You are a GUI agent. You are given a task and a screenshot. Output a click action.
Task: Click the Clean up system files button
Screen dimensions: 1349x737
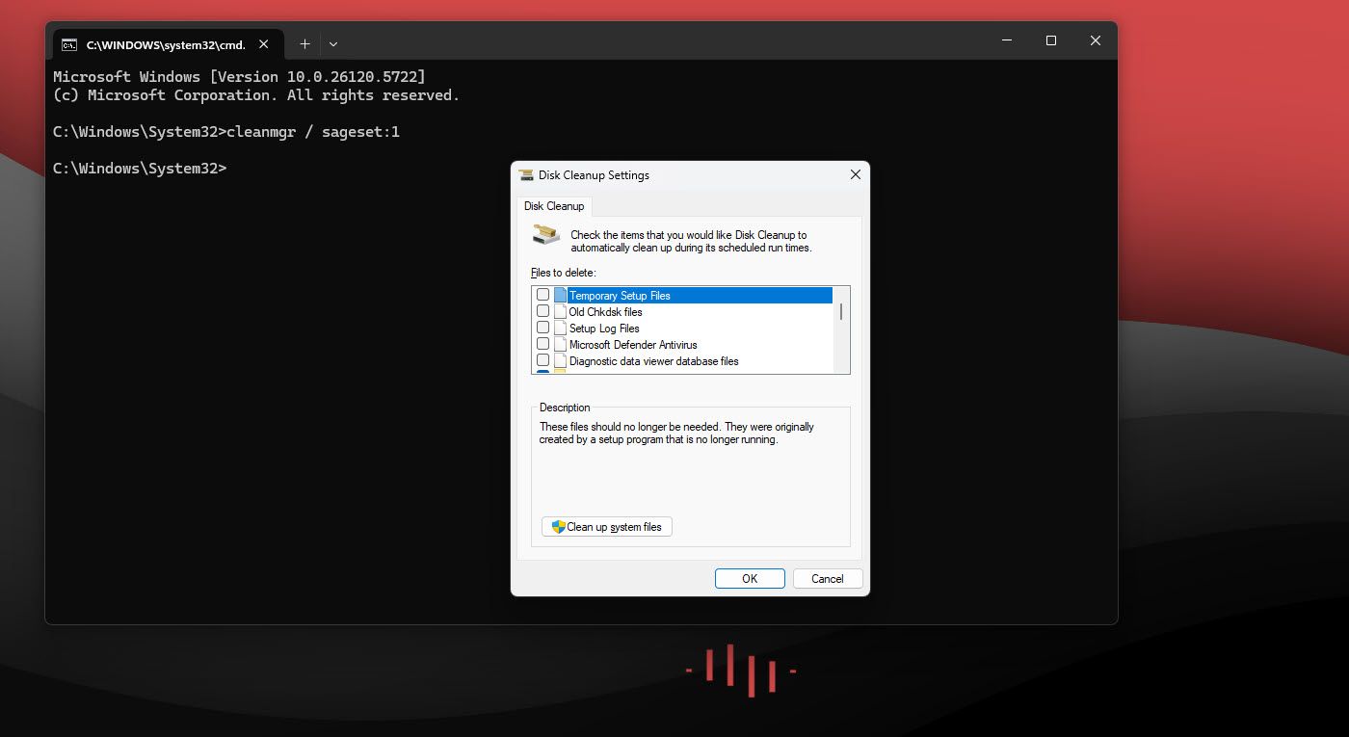607,527
